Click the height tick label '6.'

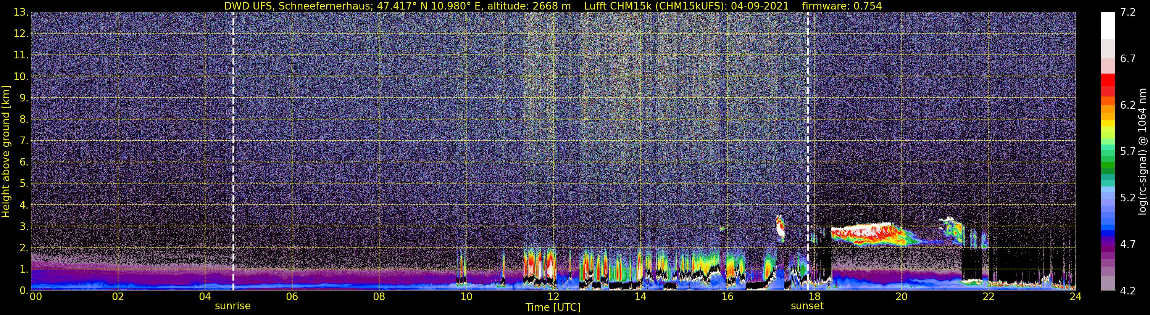[x=24, y=162]
